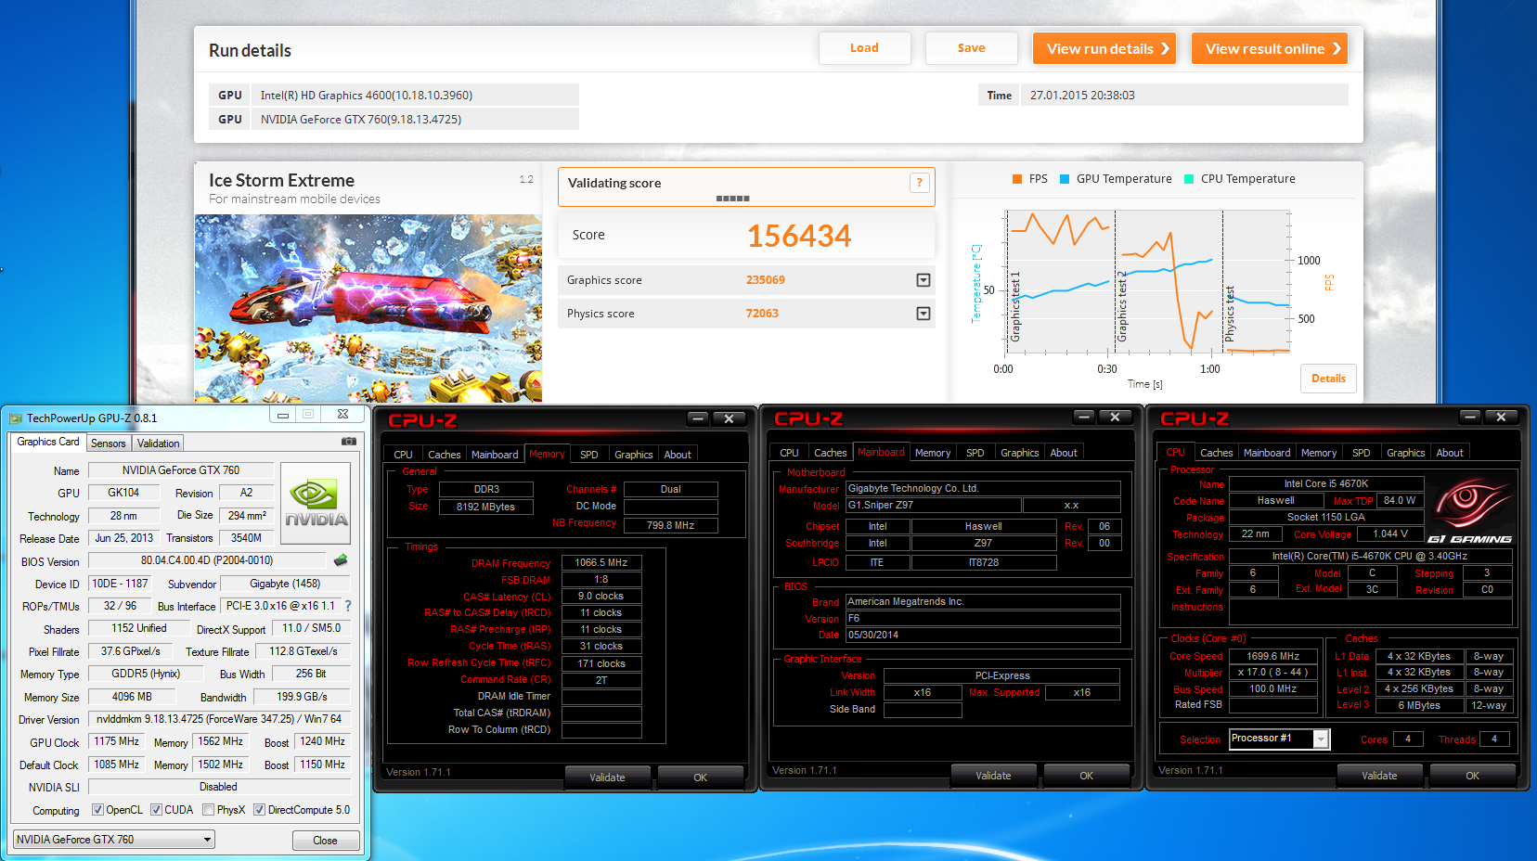
Task: Click the Physics score value 72063
Action: 762,314
